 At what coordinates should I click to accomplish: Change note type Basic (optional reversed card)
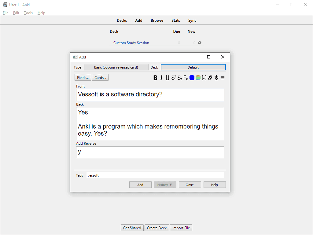pos(116,67)
